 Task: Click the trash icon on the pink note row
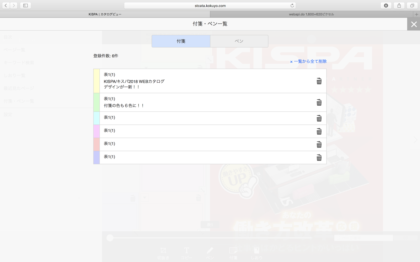pyautogui.click(x=319, y=132)
